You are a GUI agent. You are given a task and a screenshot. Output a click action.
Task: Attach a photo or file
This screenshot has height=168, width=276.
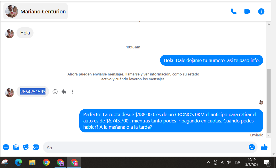click(16, 147)
